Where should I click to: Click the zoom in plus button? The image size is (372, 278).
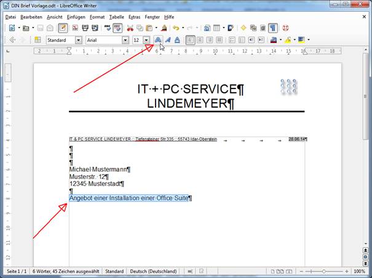tap(347, 271)
